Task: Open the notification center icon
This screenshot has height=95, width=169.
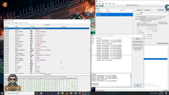Action: tap(166, 93)
